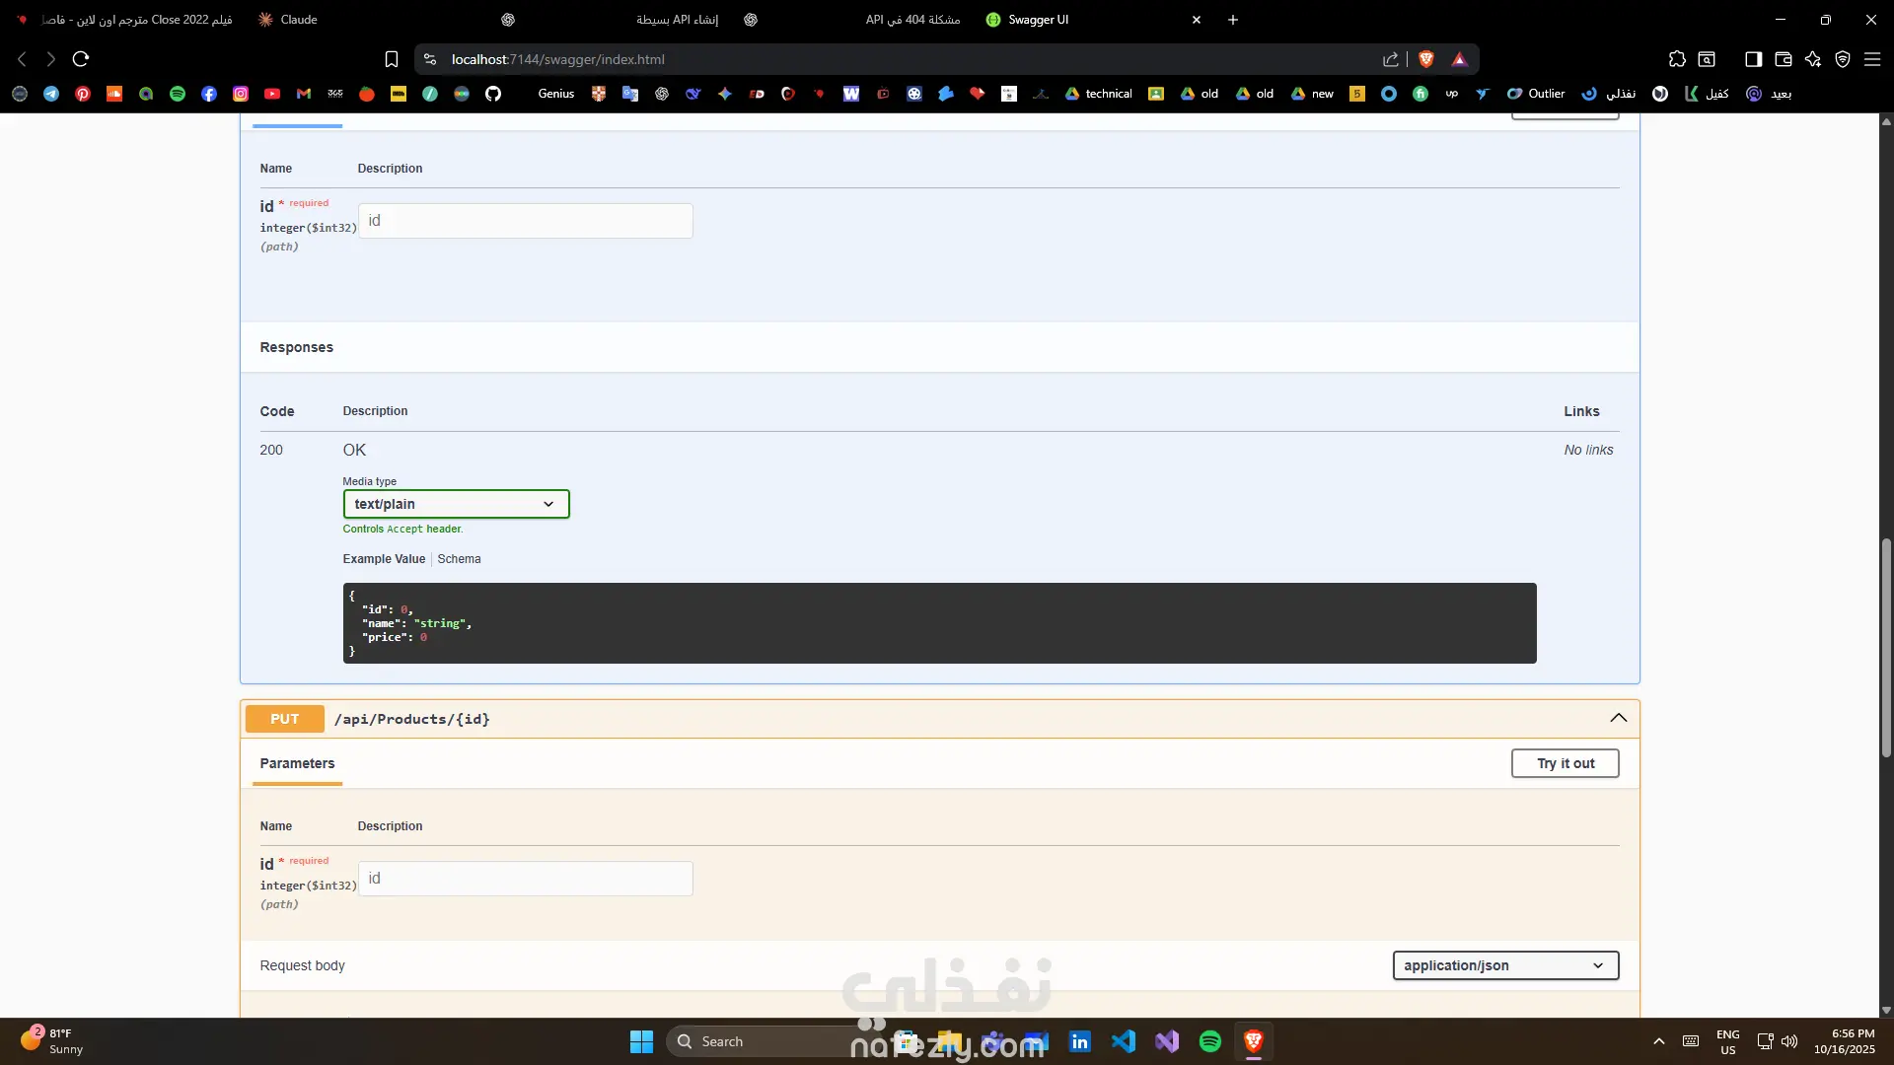Open the Brave wallet icon
Screen dimensions: 1894x1065
point(1784,59)
